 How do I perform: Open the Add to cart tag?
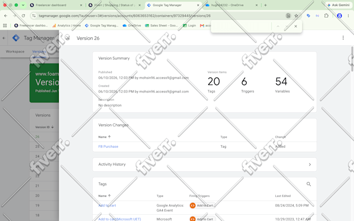107,205
